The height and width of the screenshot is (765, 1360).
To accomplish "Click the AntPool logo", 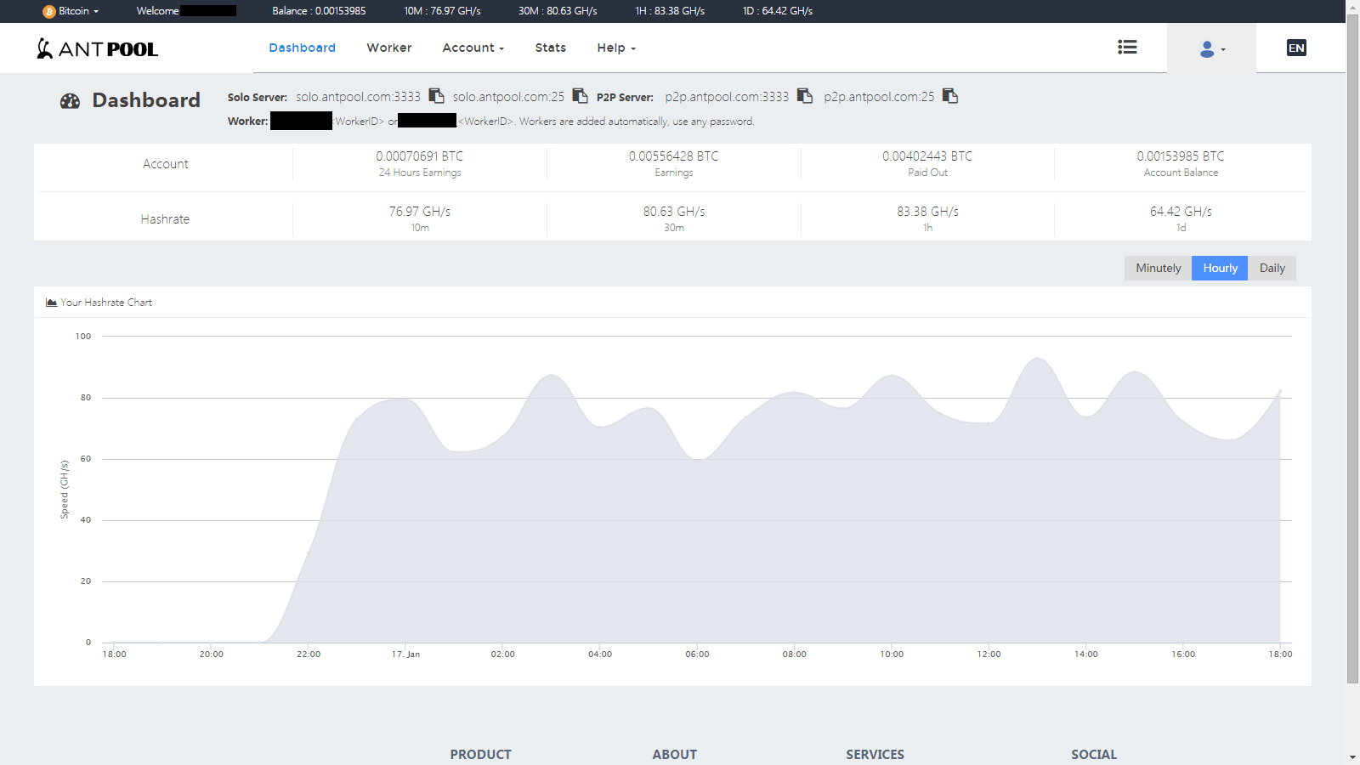I will click(97, 48).
